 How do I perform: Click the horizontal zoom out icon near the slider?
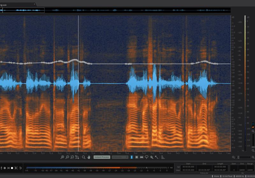click(233, 157)
